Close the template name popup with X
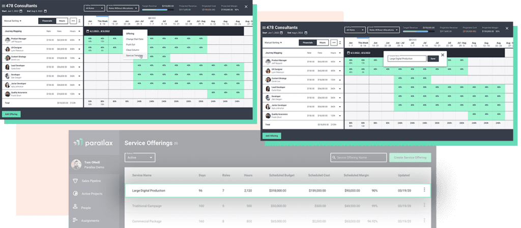Image resolution: width=521 pixels, height=228 pixels. coord(443,54)
